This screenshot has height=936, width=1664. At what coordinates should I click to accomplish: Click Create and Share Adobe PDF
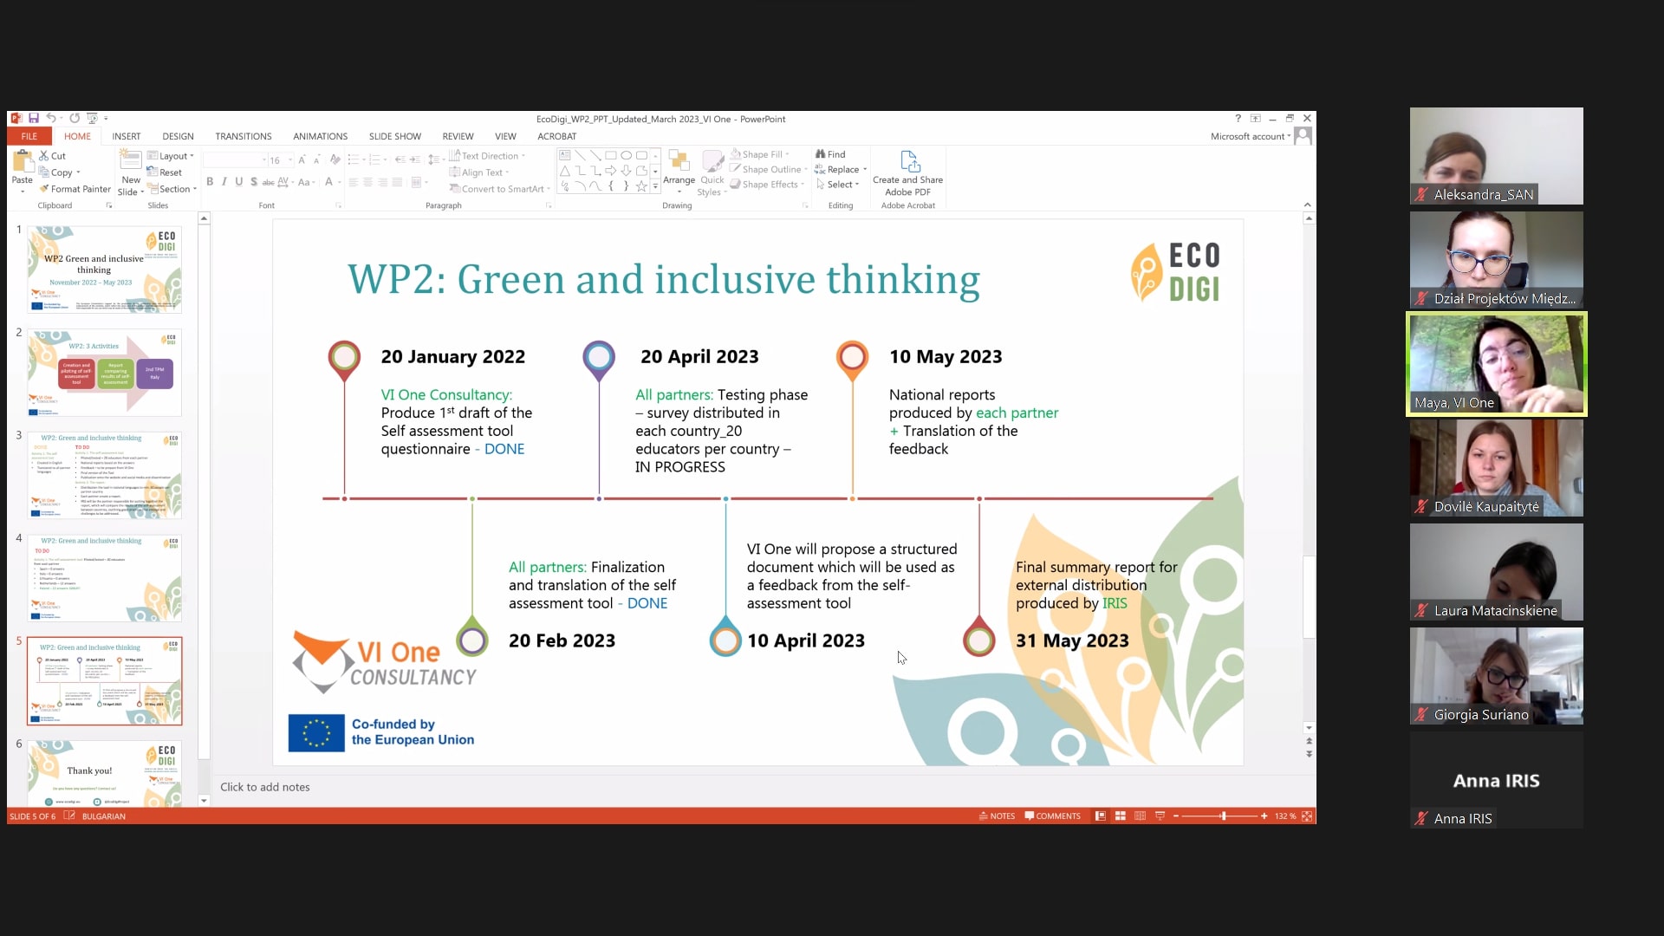tap(907, 173)
